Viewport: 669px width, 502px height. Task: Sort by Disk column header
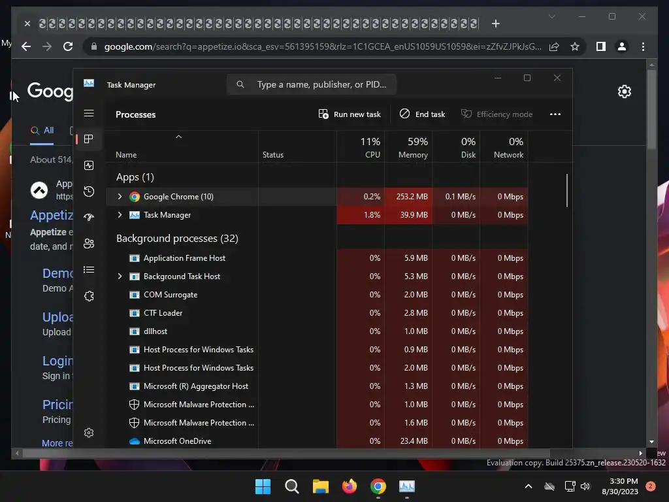tap(456, 147)
